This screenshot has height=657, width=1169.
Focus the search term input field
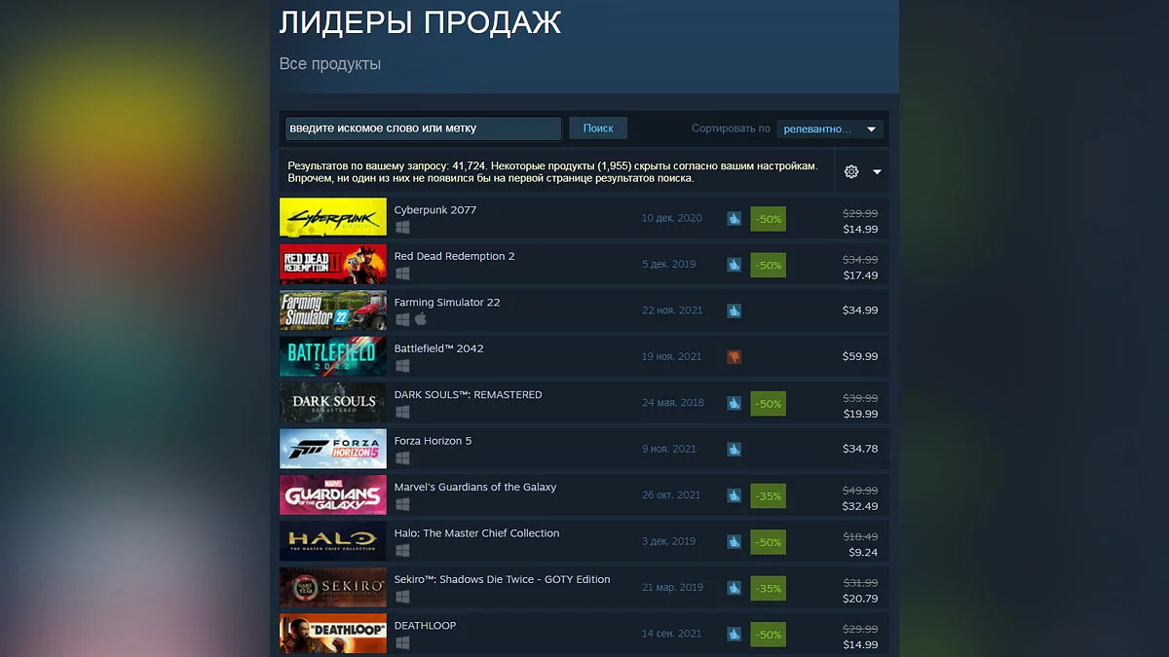coord(423,128)
